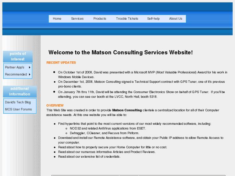Visit David's Tech Blog link
This screenshot has height=176, width=235.
(x=18, y=102)
